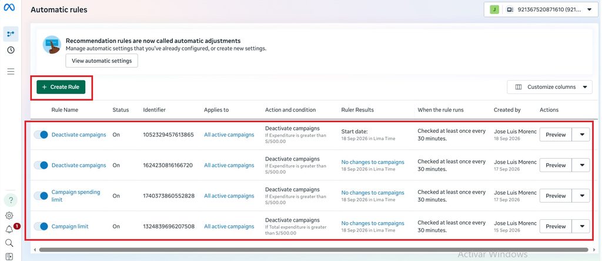Viewport: 602px width, 261px height.
Task: Open the clock history sidebar icon
Action: [11, 51]
